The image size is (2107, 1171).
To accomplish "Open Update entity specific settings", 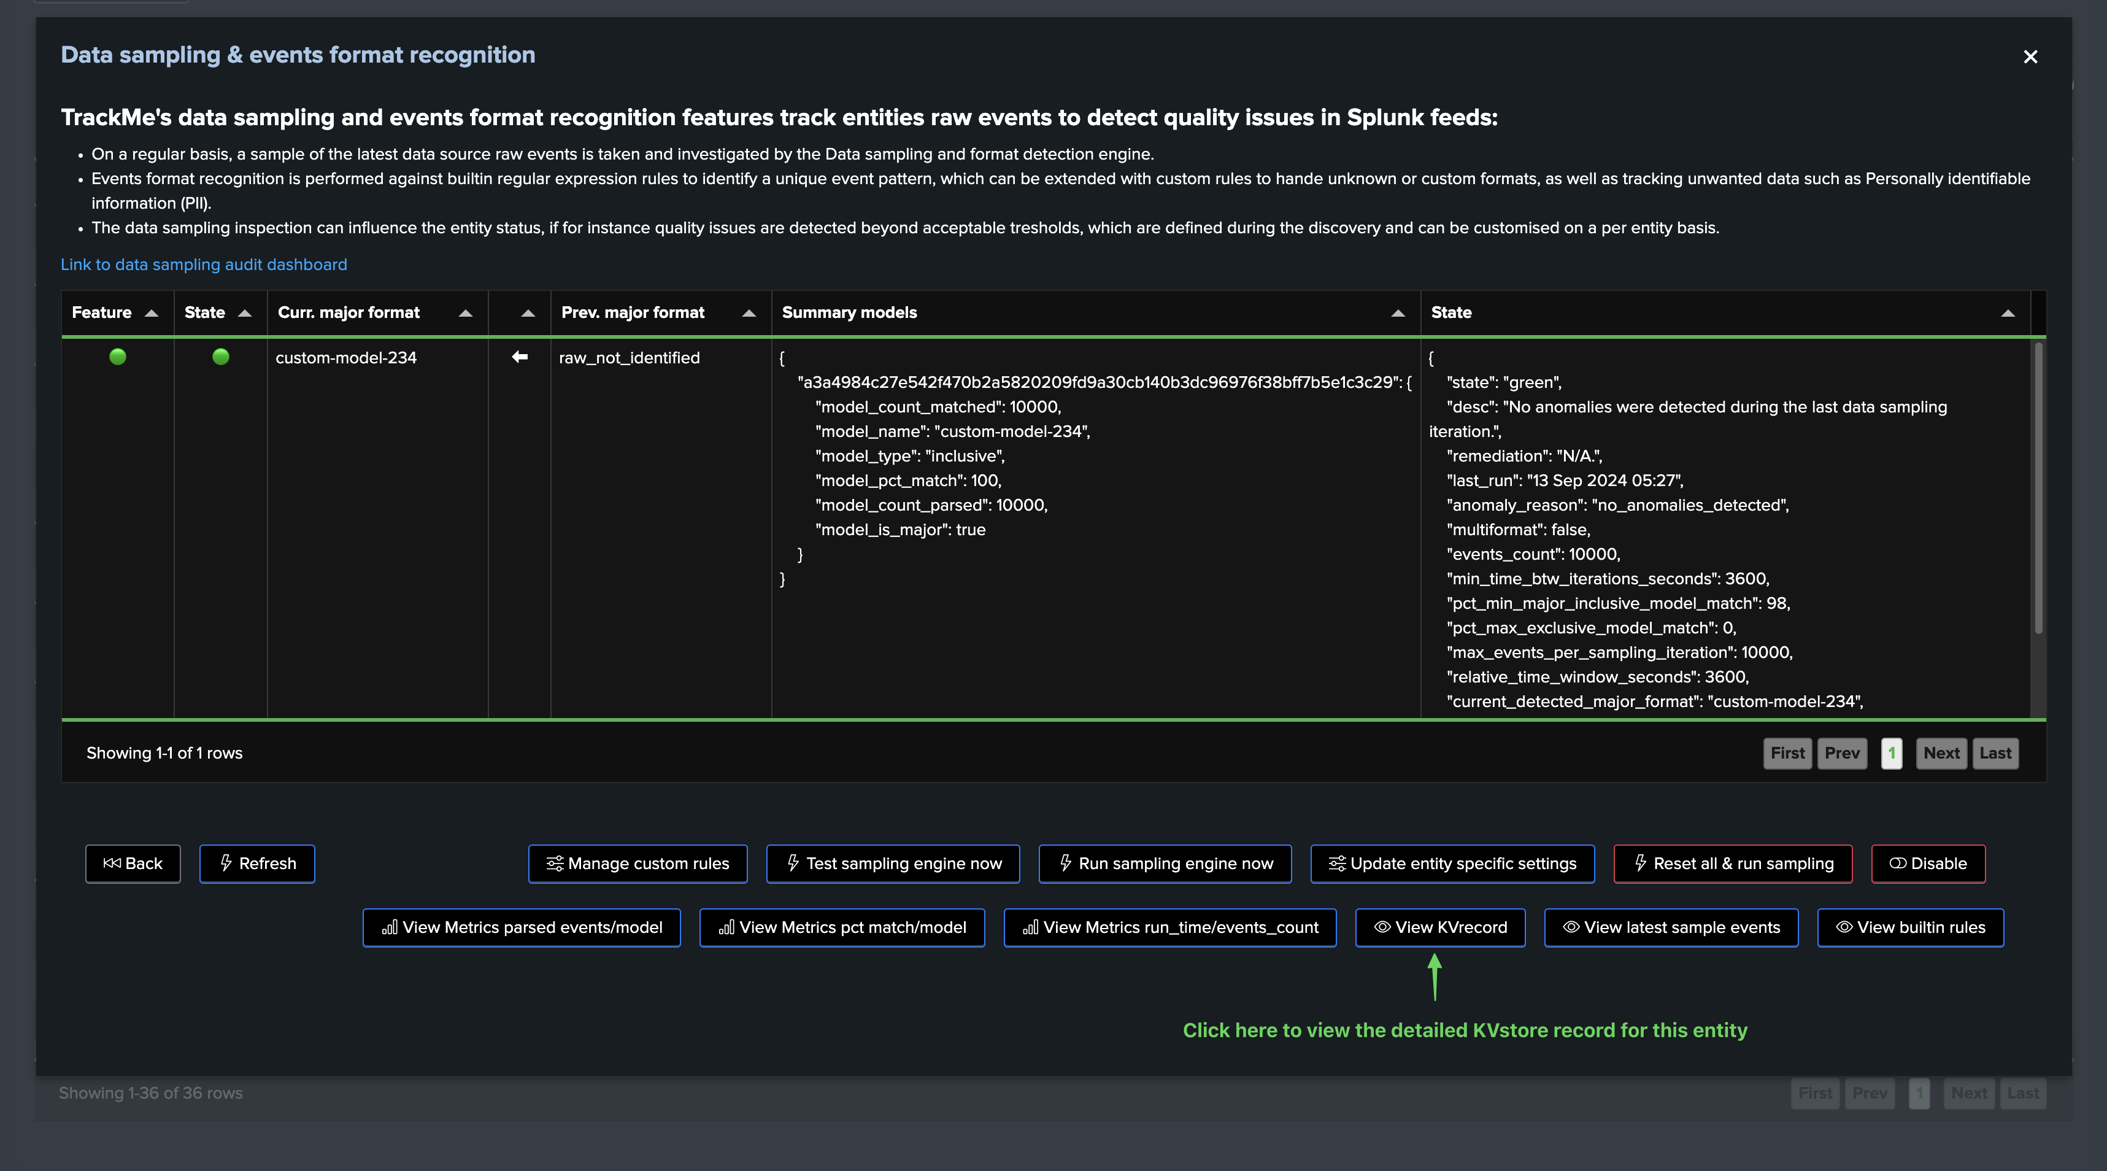I will click(1452, 864).
